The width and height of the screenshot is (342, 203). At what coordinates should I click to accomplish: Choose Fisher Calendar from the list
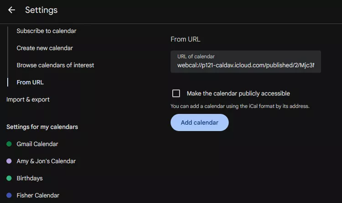pyautogui.click(x=38, y=195)
